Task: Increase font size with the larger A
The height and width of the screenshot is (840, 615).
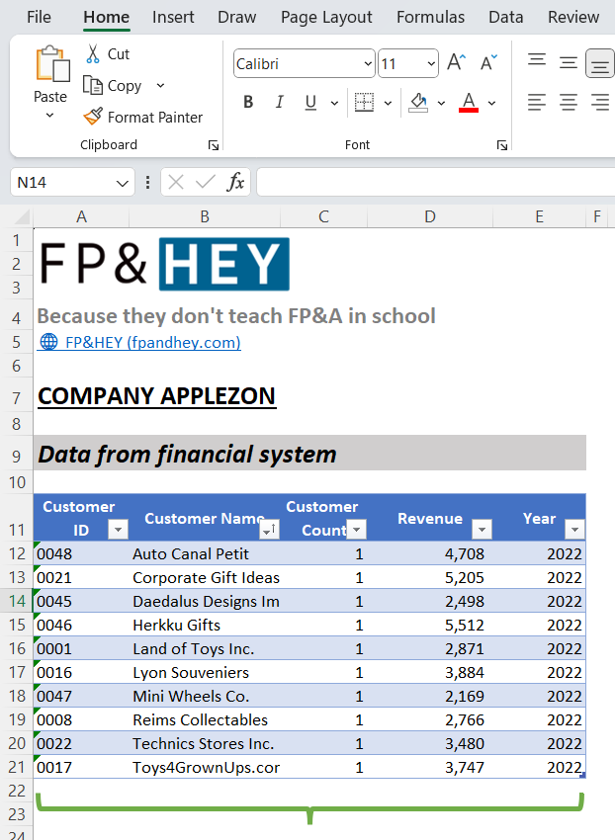Action: pos(456,62)
